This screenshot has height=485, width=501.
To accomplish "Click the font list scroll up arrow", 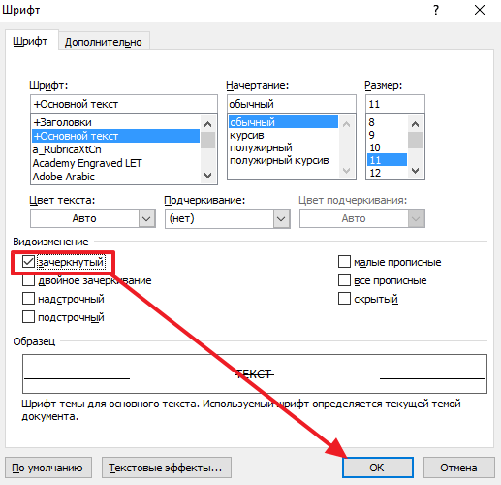I will [208, 124].
